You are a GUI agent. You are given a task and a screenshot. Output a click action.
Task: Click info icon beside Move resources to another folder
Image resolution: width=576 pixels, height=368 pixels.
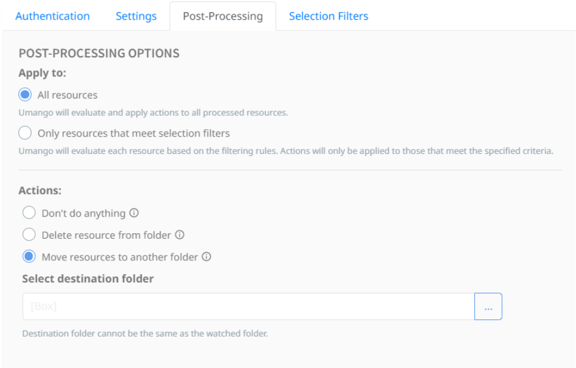click(206, 257)
